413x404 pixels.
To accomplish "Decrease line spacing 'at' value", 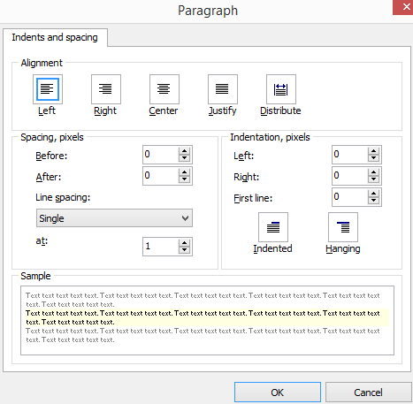I will (x=184, y=250).
